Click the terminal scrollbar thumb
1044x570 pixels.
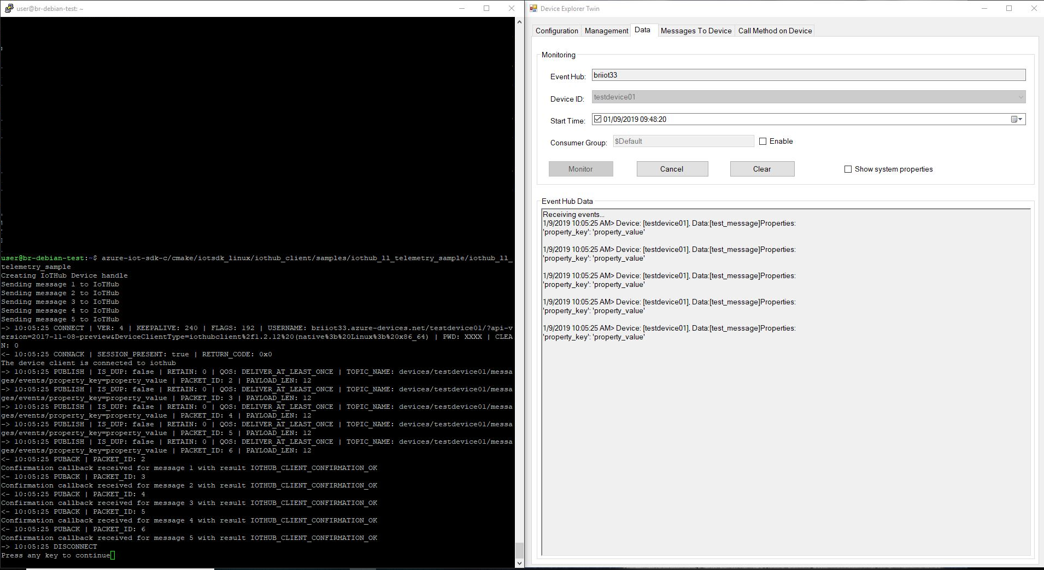tap(519, 550)
